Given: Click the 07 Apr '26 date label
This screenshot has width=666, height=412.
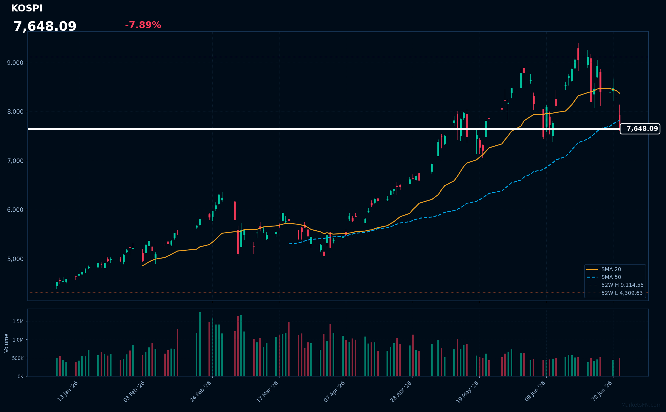Looking at the screenshot, I should 335,391.
